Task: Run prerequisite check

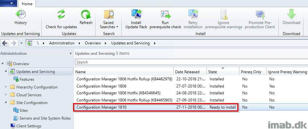Action: click(x=165, y=19)
